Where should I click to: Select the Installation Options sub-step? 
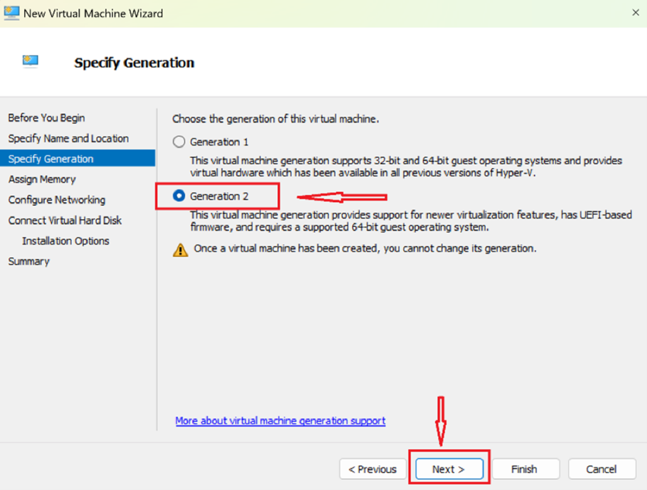[66, 241]
